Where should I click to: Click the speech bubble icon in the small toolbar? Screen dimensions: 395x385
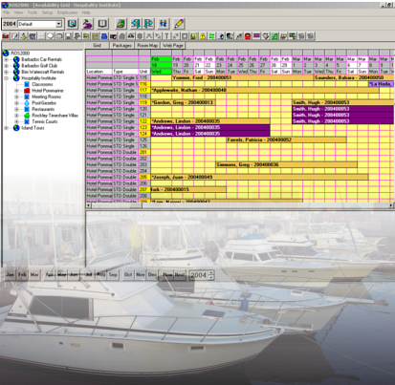coord(51,36)
